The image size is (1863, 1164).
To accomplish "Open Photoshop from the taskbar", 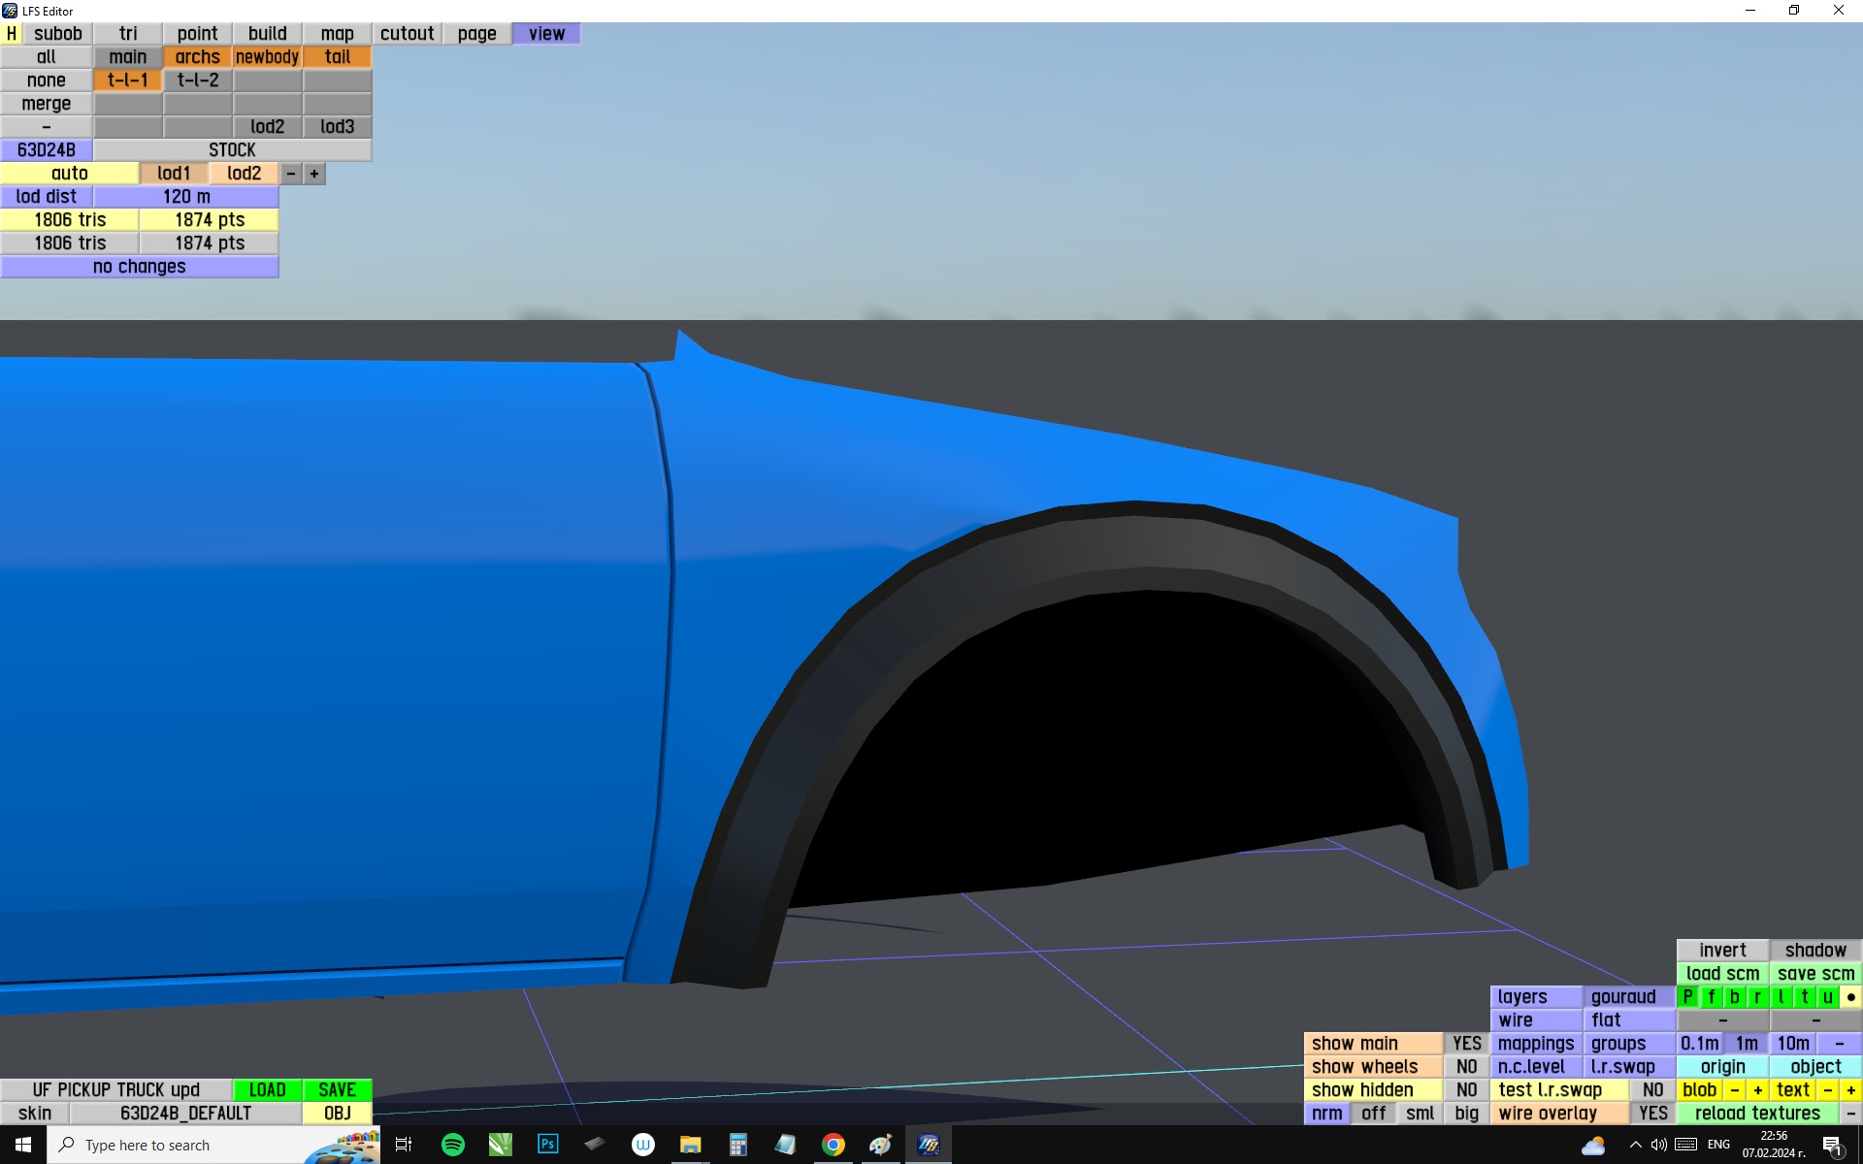I will click(548, 1145).
